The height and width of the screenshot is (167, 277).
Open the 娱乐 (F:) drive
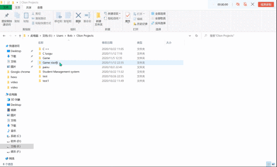[16, 152]
